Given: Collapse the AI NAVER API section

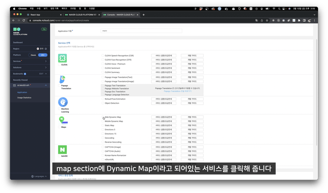Looking at the screenshot, I should click(46, 85).
